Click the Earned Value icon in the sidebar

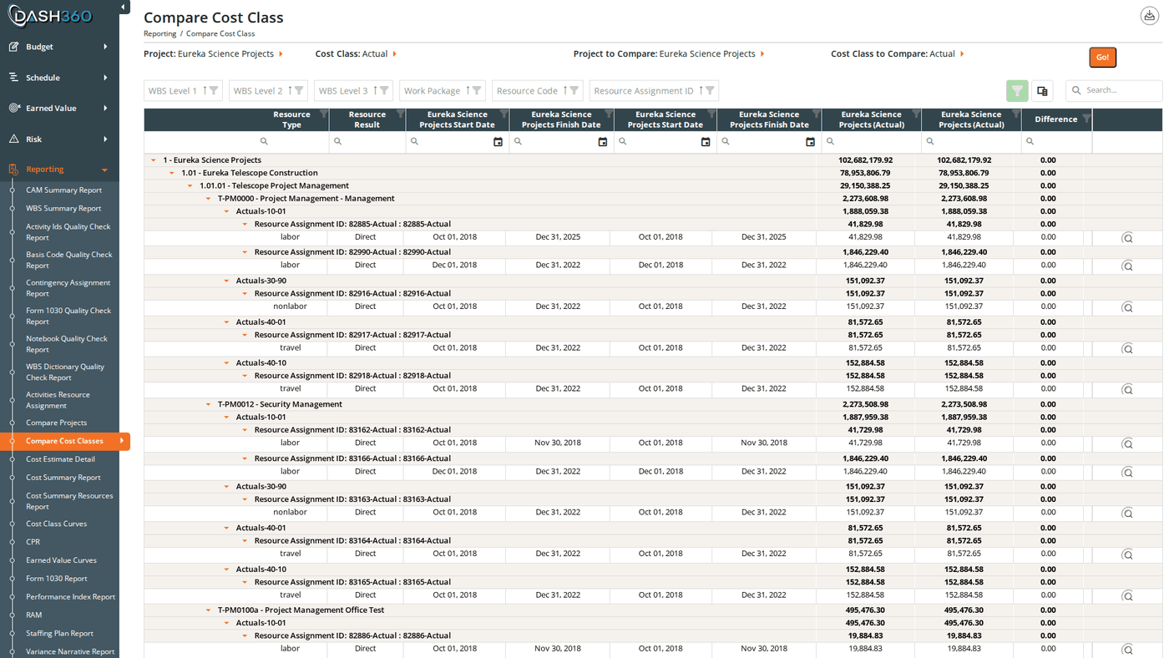coord(13,108)
